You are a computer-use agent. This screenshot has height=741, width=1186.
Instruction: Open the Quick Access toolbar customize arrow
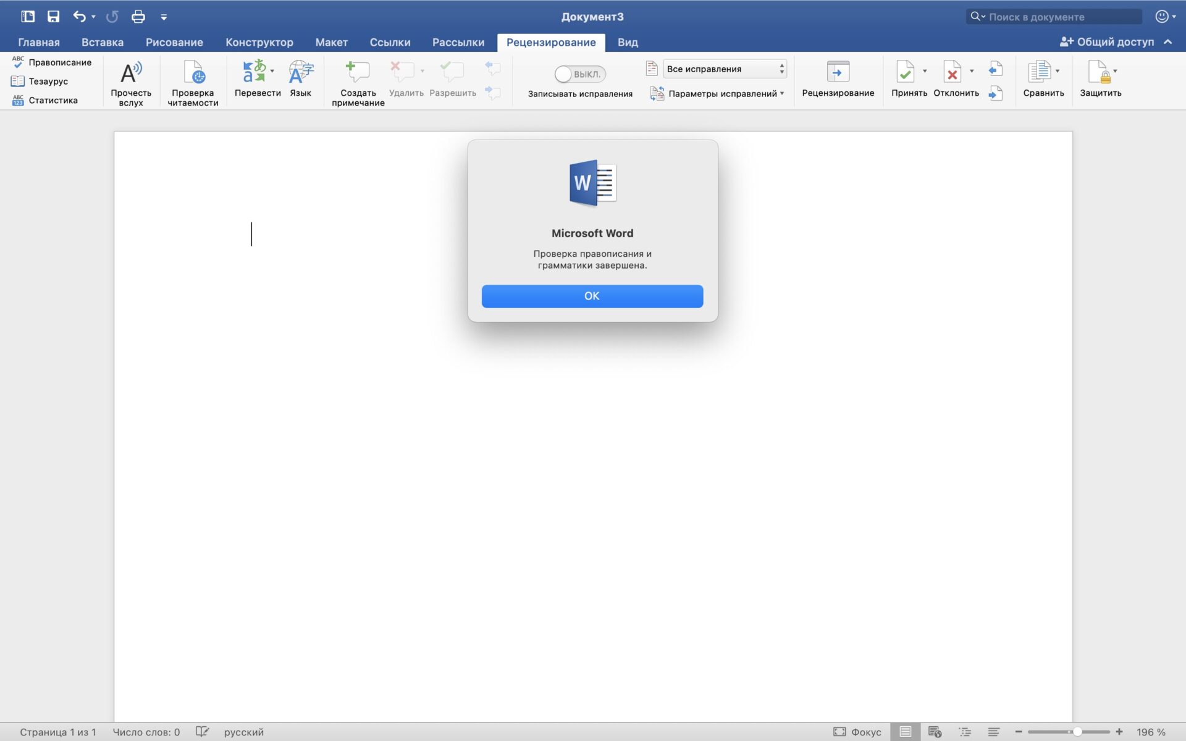coord(164,17)
